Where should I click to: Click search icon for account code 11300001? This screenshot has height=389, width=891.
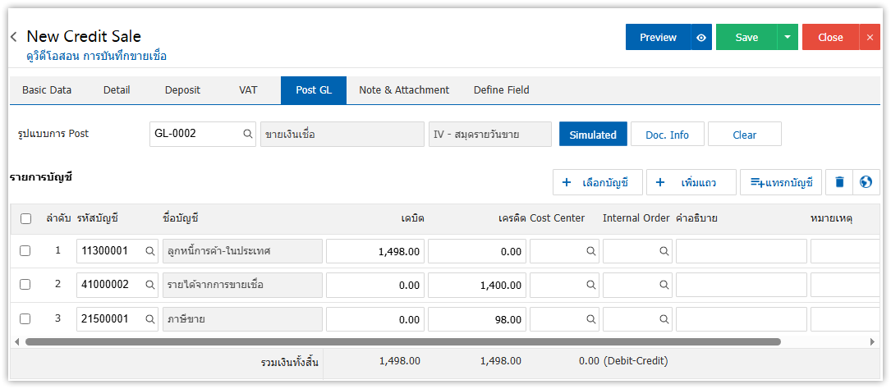click(x=149, y=251)
